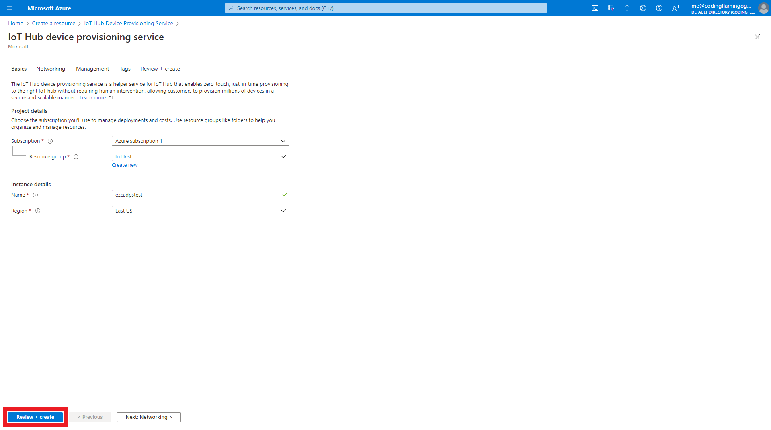Open the portal hamburger menu
Image resolution: width=771 pixels, height=430 pixels.
point(10,8)
